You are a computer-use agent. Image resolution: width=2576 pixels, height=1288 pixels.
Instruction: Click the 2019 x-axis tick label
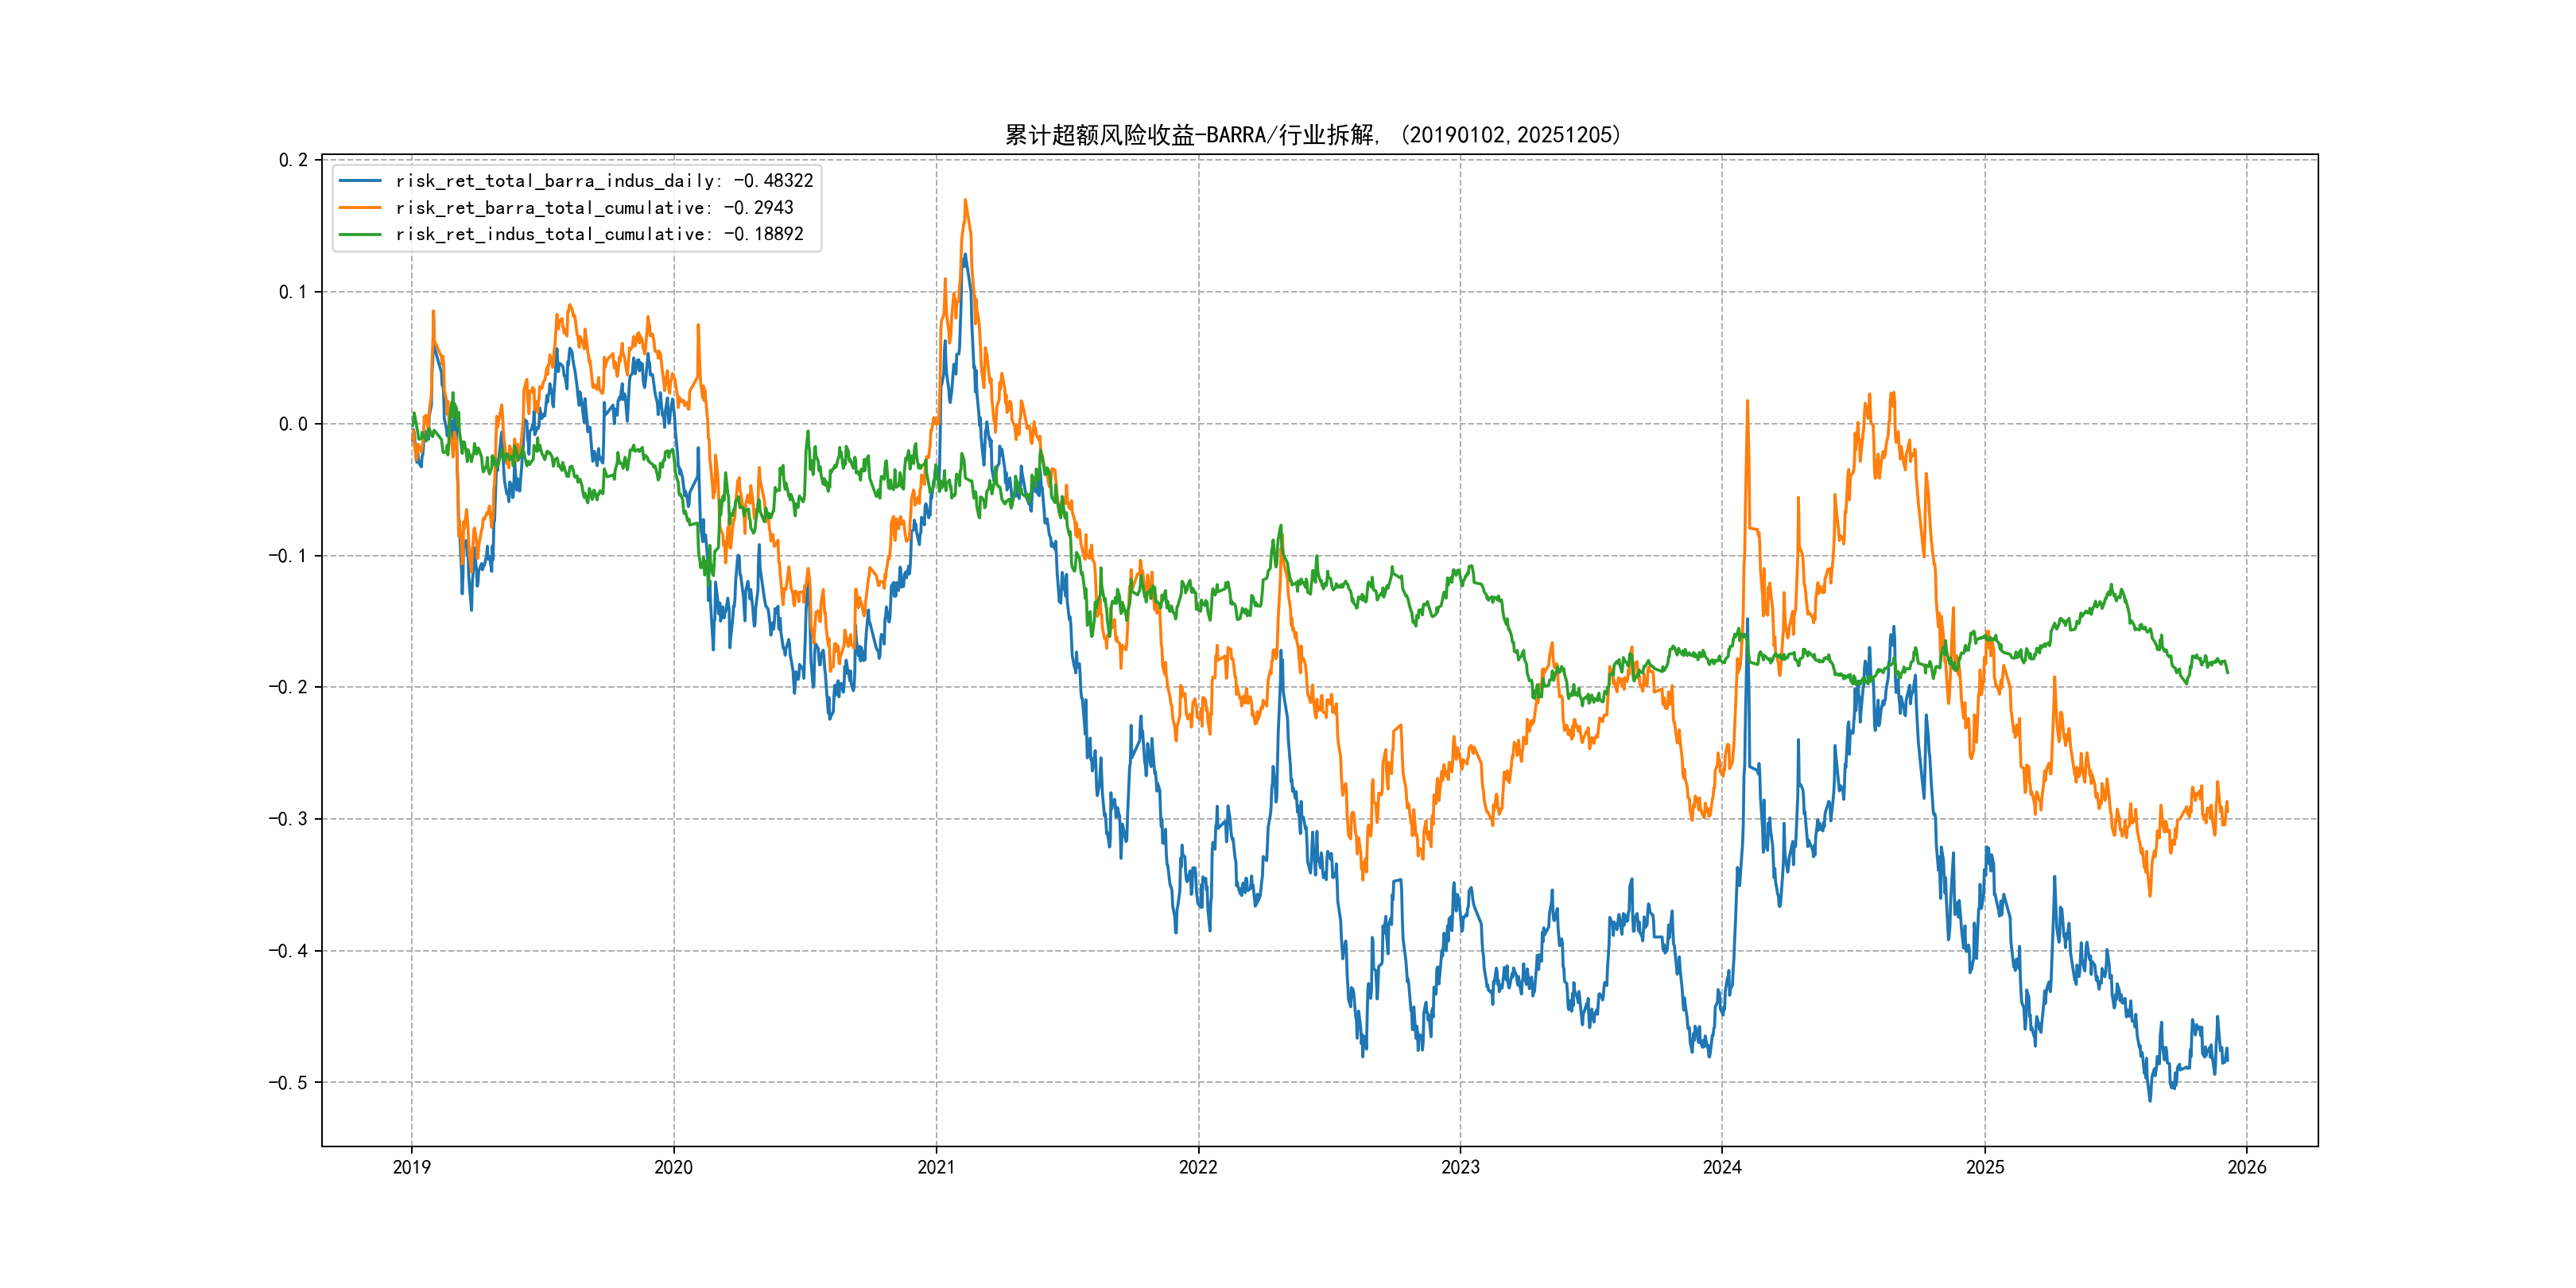click(x=411, y=1167)
